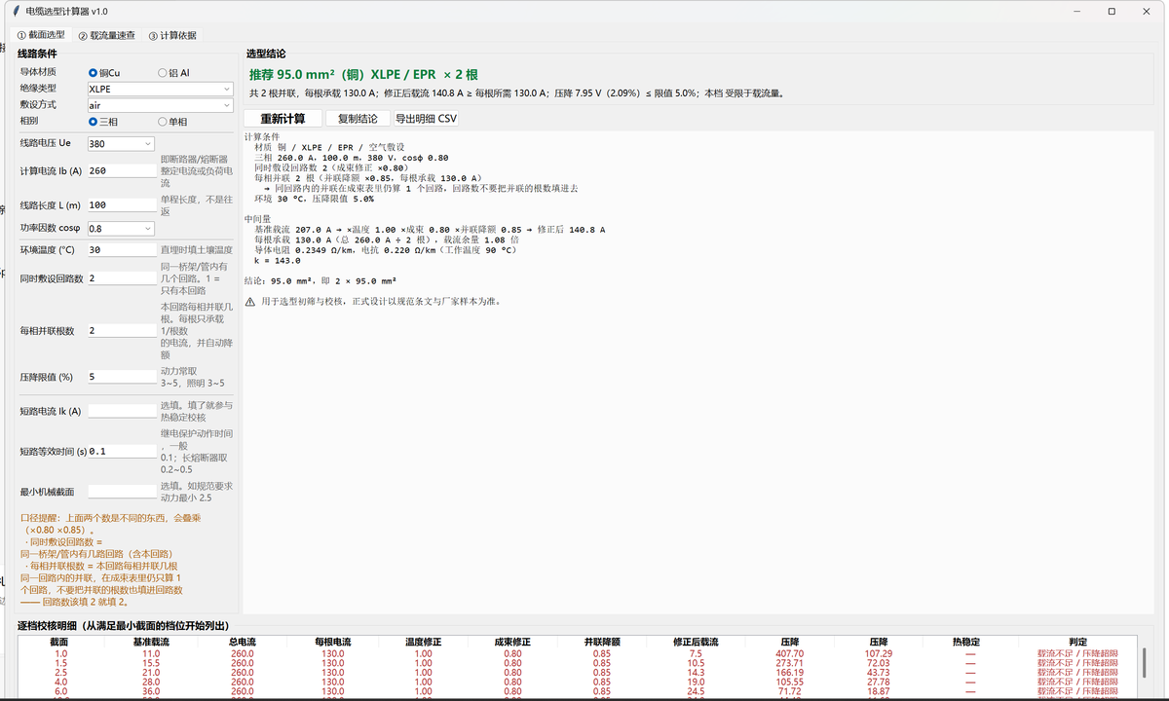Click the feather app icon in title bar
This screenshot has height=701, width=1169.
pyautogui.click(x=15, y=11)
